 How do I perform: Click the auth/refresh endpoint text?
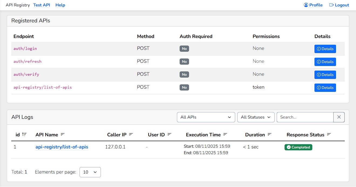coord(28,62)
